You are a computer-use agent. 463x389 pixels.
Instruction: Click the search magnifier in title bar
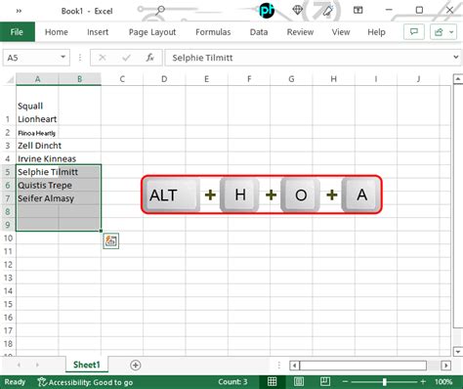tap(160, 11)
